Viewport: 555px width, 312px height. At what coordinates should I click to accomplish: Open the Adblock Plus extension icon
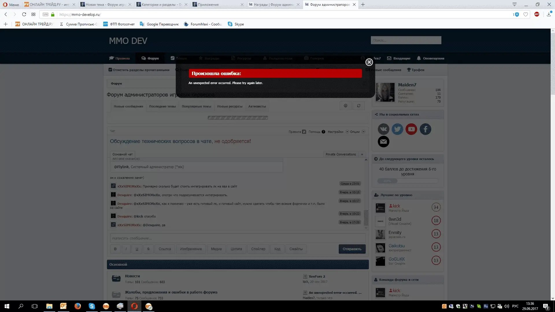point(537,14)
